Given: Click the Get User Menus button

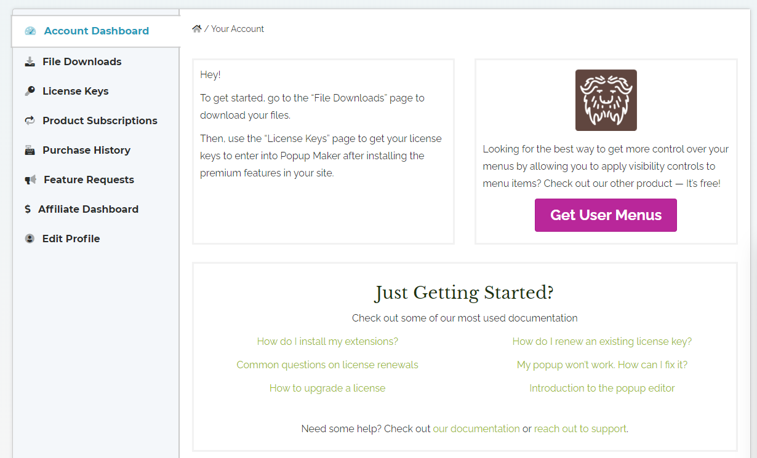Looking at the screenshot, I should (606, 215).
